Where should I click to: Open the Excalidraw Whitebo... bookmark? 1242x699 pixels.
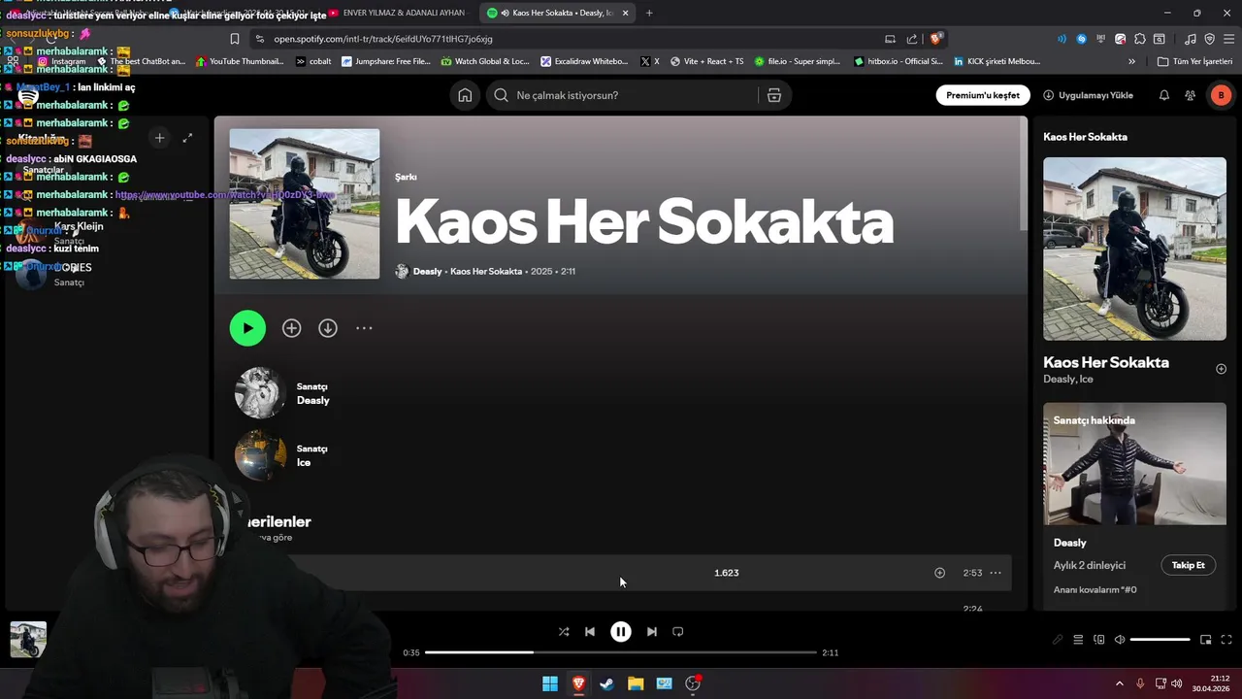(x=585, y=61)
